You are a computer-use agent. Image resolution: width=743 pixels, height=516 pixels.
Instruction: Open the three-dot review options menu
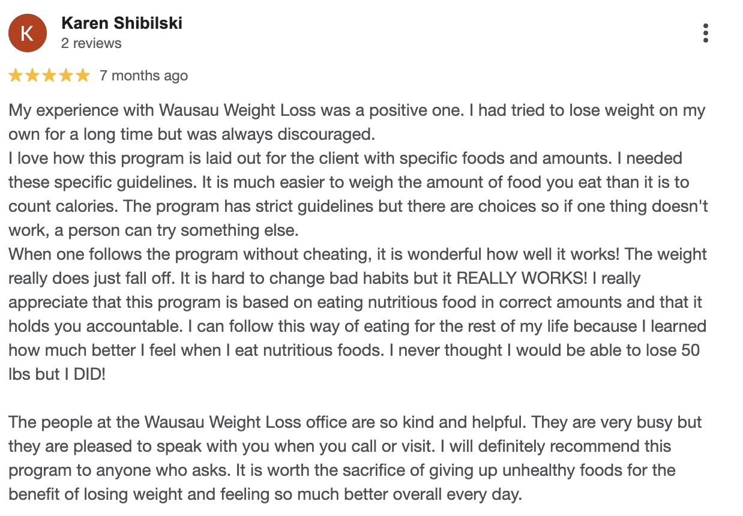pyautogui.click(x=706, y=33)
